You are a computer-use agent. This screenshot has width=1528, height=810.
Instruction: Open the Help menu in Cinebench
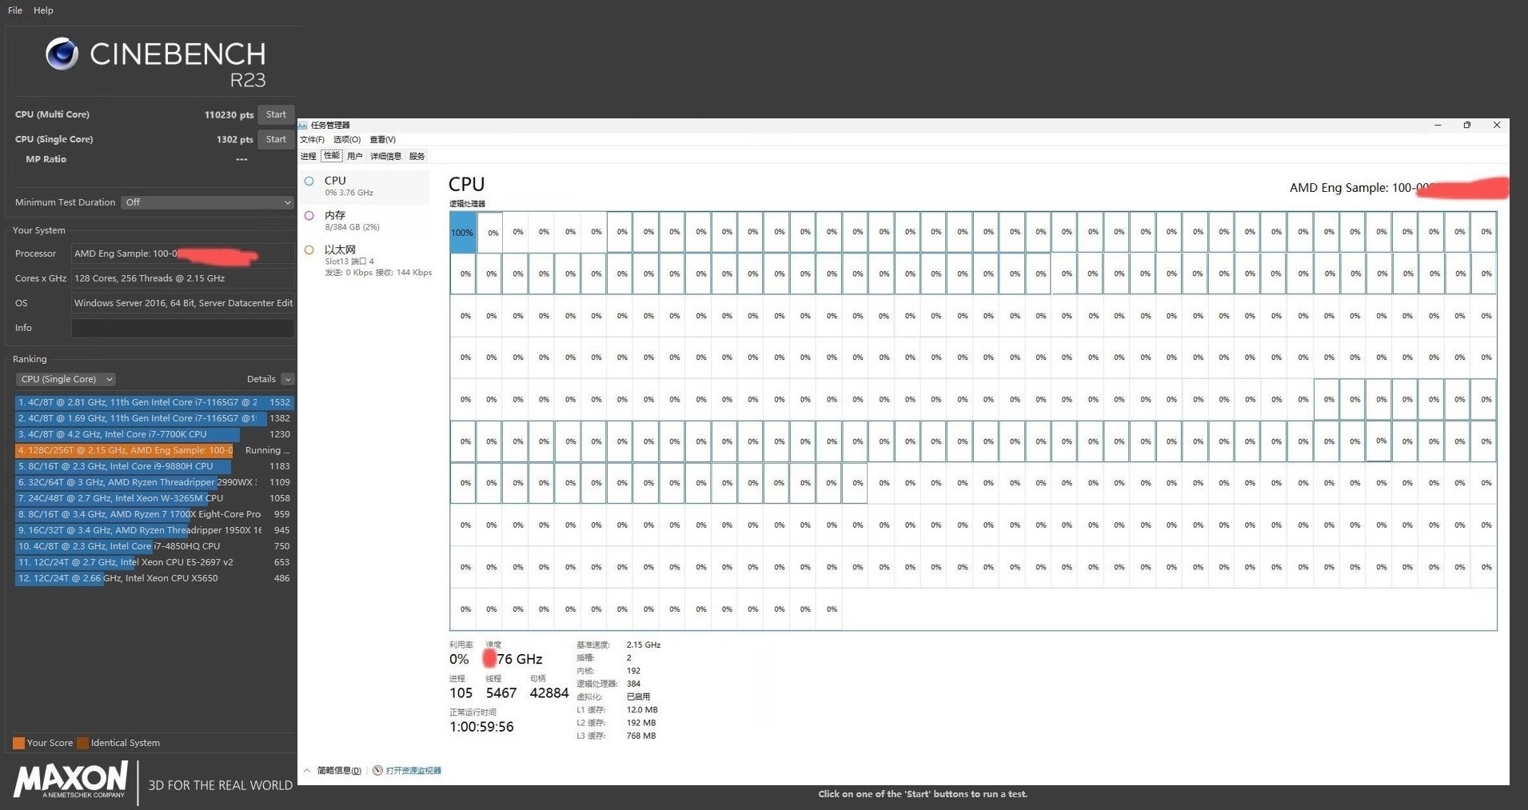pyautogui.click(x=43, y=10)
